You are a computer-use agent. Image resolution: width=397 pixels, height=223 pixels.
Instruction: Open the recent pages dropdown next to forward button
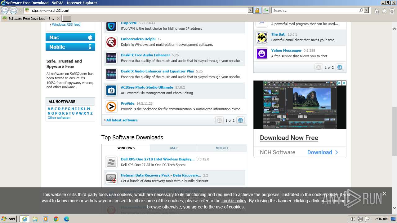click(x=20, y=10)
